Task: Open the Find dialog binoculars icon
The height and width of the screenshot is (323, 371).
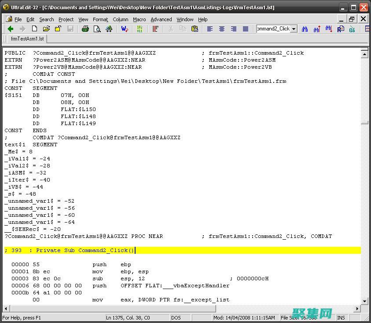Action: click(x=304, y=29)
